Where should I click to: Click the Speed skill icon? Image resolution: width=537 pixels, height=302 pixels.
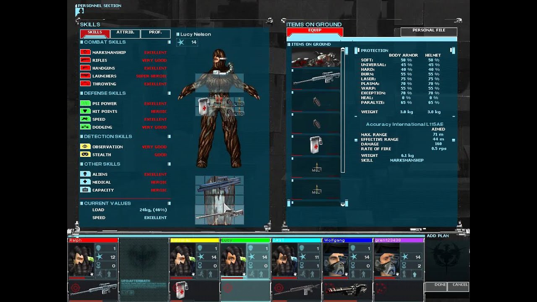tap(85, 119)
